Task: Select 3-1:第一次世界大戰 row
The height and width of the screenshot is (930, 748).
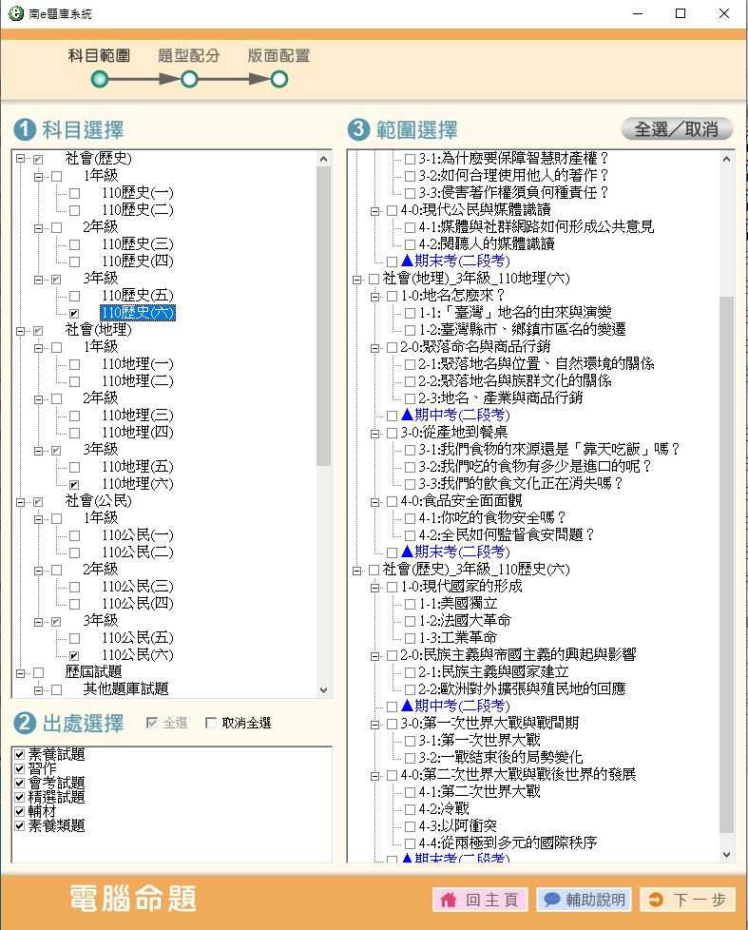Action: coord(479,740)
